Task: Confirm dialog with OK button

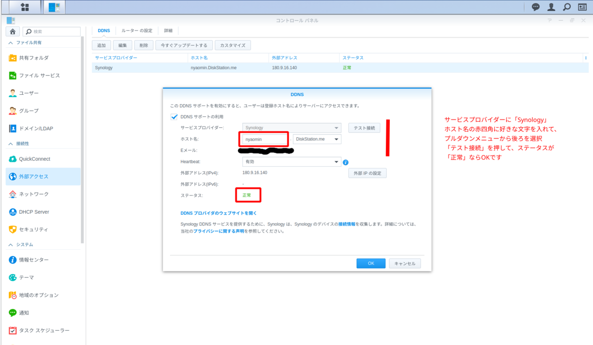Action: click(x=371, y=264)
